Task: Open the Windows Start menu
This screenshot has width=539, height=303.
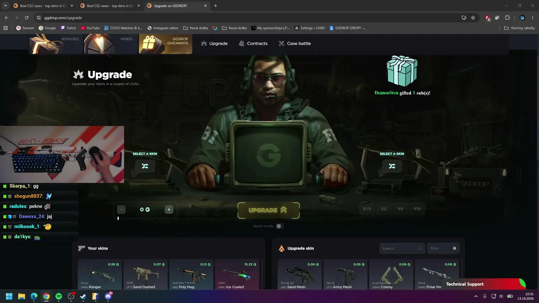Action: pyautogui.click(x=9, y=296)
